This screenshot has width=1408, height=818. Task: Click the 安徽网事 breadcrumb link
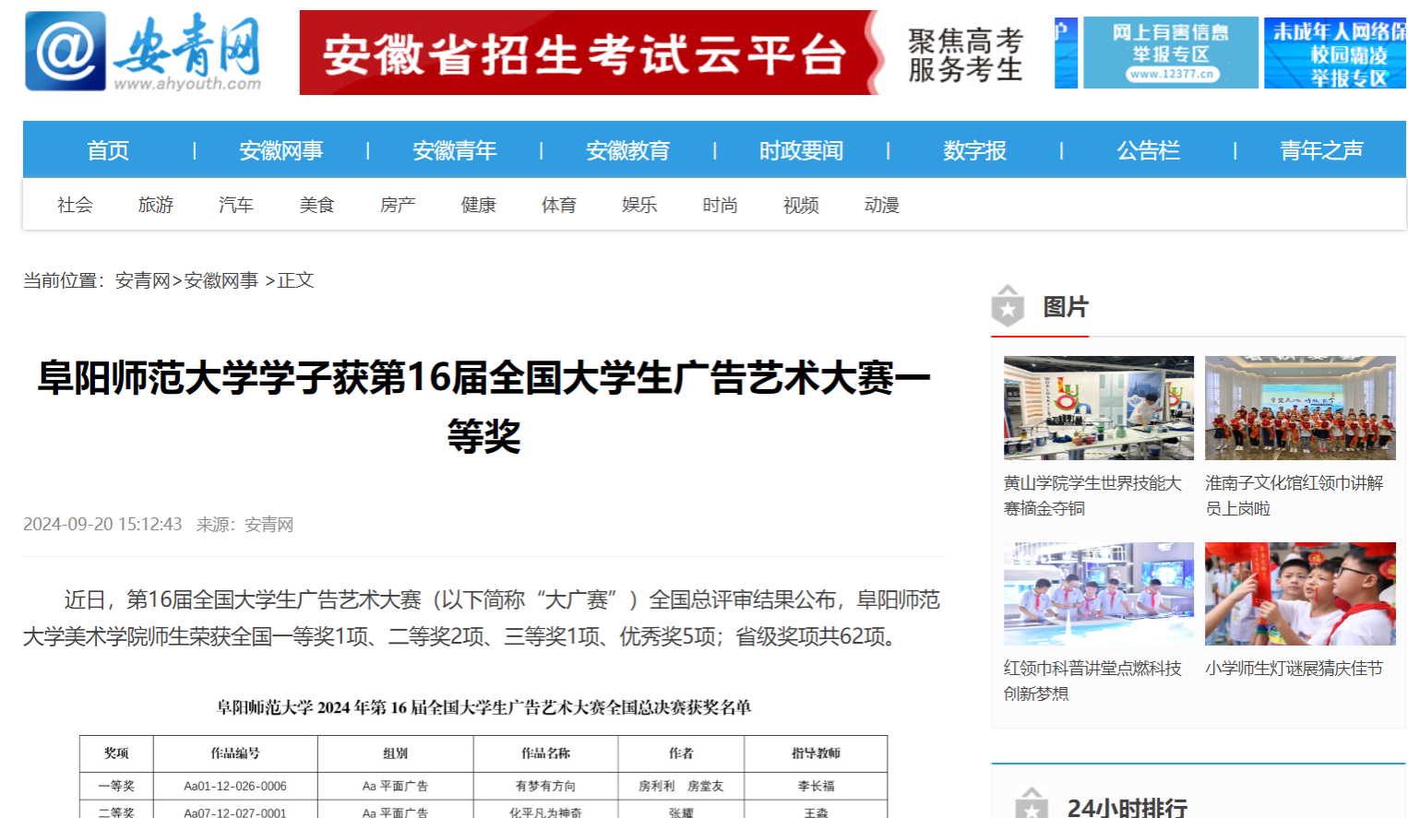[x=221, y=280]
